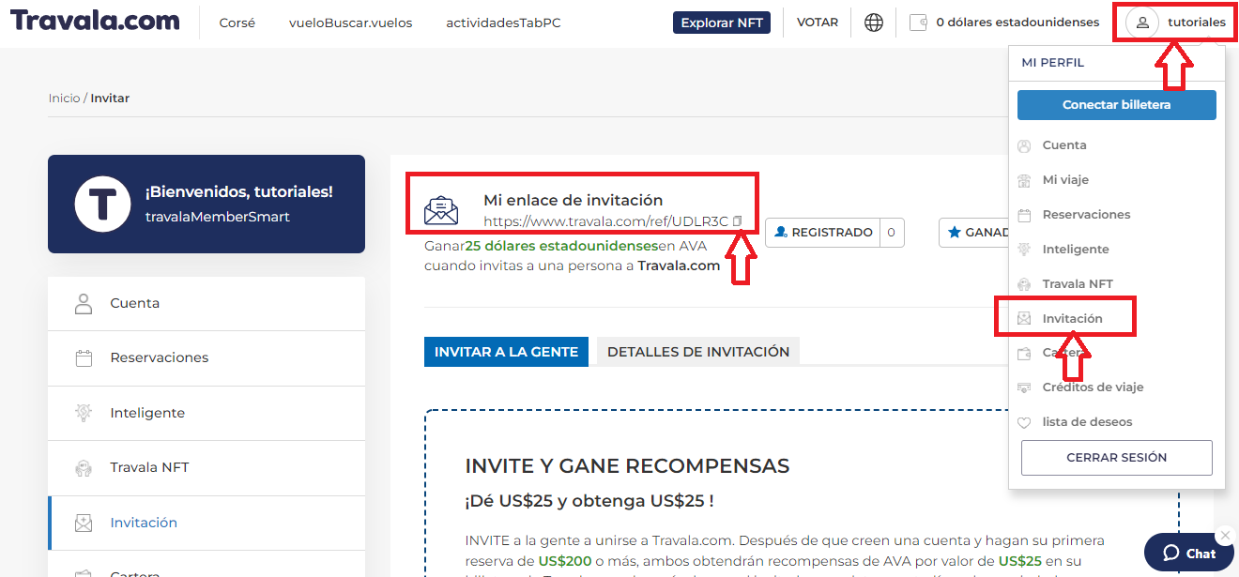
Task: Open Invitación in profile dropdown menu
Action: [1072, 319]
